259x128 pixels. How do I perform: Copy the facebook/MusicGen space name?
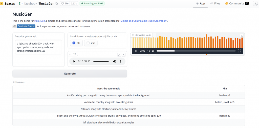point(57,4)
